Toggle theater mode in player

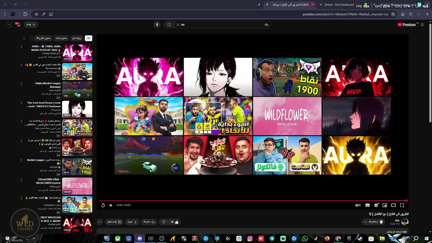pos(393,205)
